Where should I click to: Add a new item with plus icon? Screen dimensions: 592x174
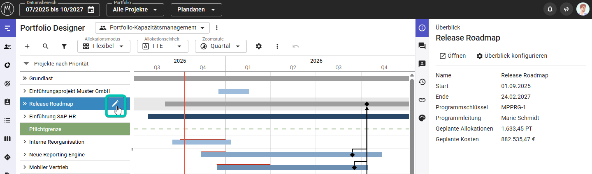(x=27, y=46)
